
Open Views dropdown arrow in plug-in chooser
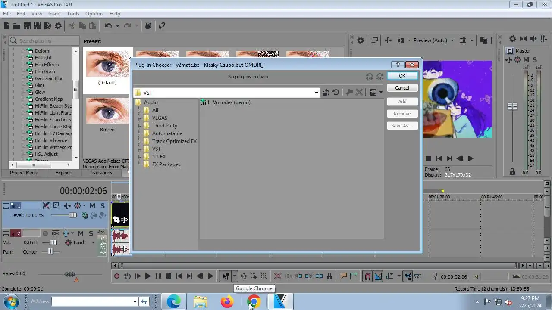381,93
